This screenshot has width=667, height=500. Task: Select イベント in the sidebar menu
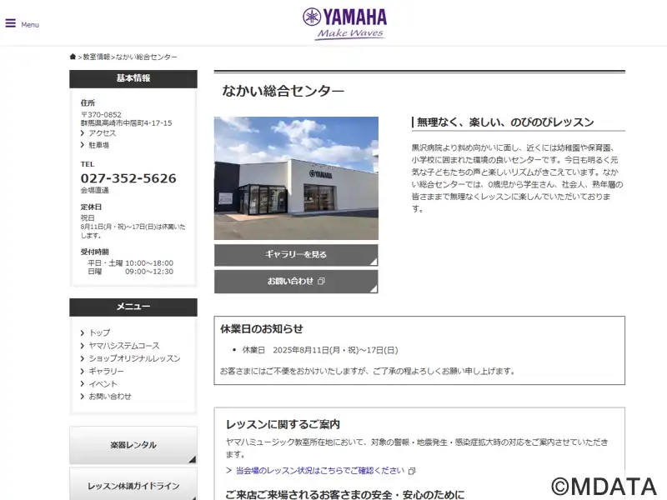(x=103, y=384)
